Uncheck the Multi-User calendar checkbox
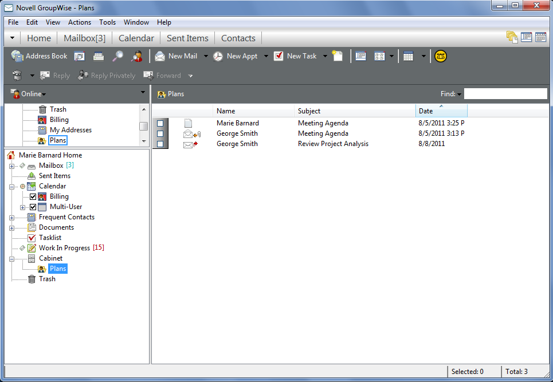Image resolution: width=553 pixels, height=382 pixels. [33, 207]
